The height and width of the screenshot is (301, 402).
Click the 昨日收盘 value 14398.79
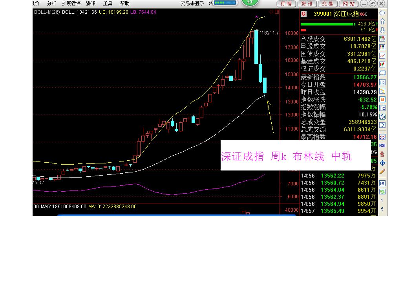click(x=365, y=92)
